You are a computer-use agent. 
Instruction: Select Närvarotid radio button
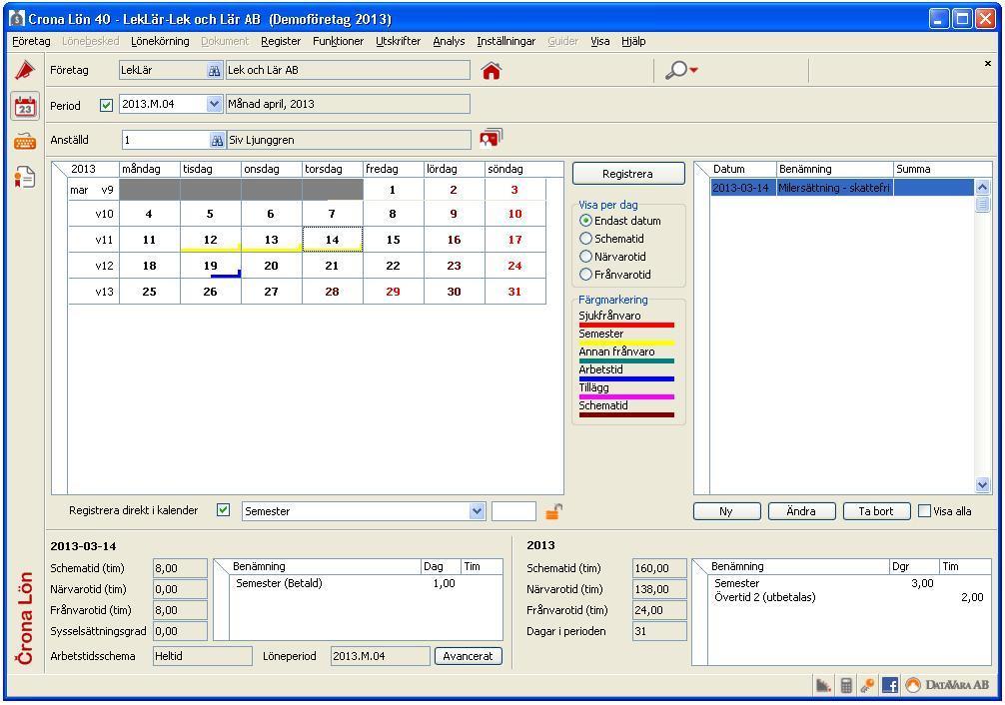[585, 257]
